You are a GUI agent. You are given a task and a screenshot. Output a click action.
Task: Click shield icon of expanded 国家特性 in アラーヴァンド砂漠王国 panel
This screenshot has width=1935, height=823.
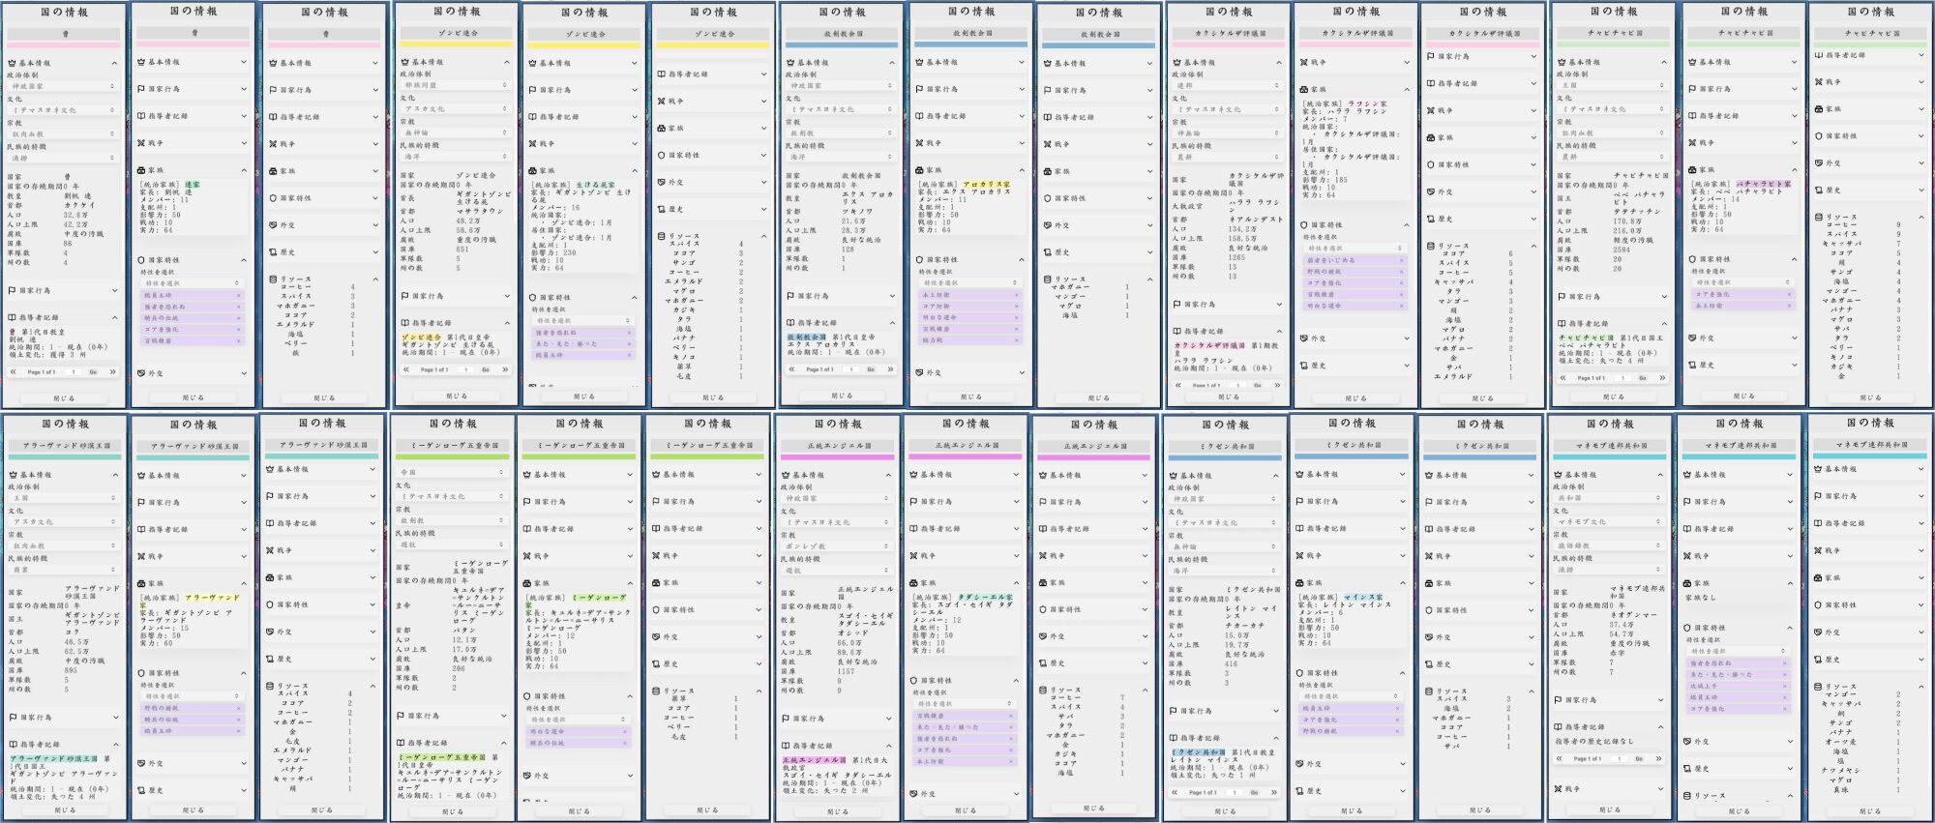point(142,673)
